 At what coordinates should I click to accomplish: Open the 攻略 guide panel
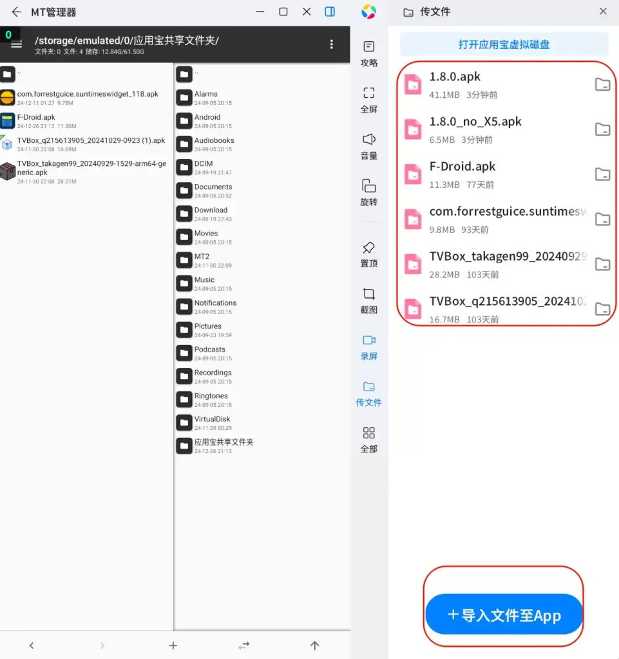(x=369, y=54)
